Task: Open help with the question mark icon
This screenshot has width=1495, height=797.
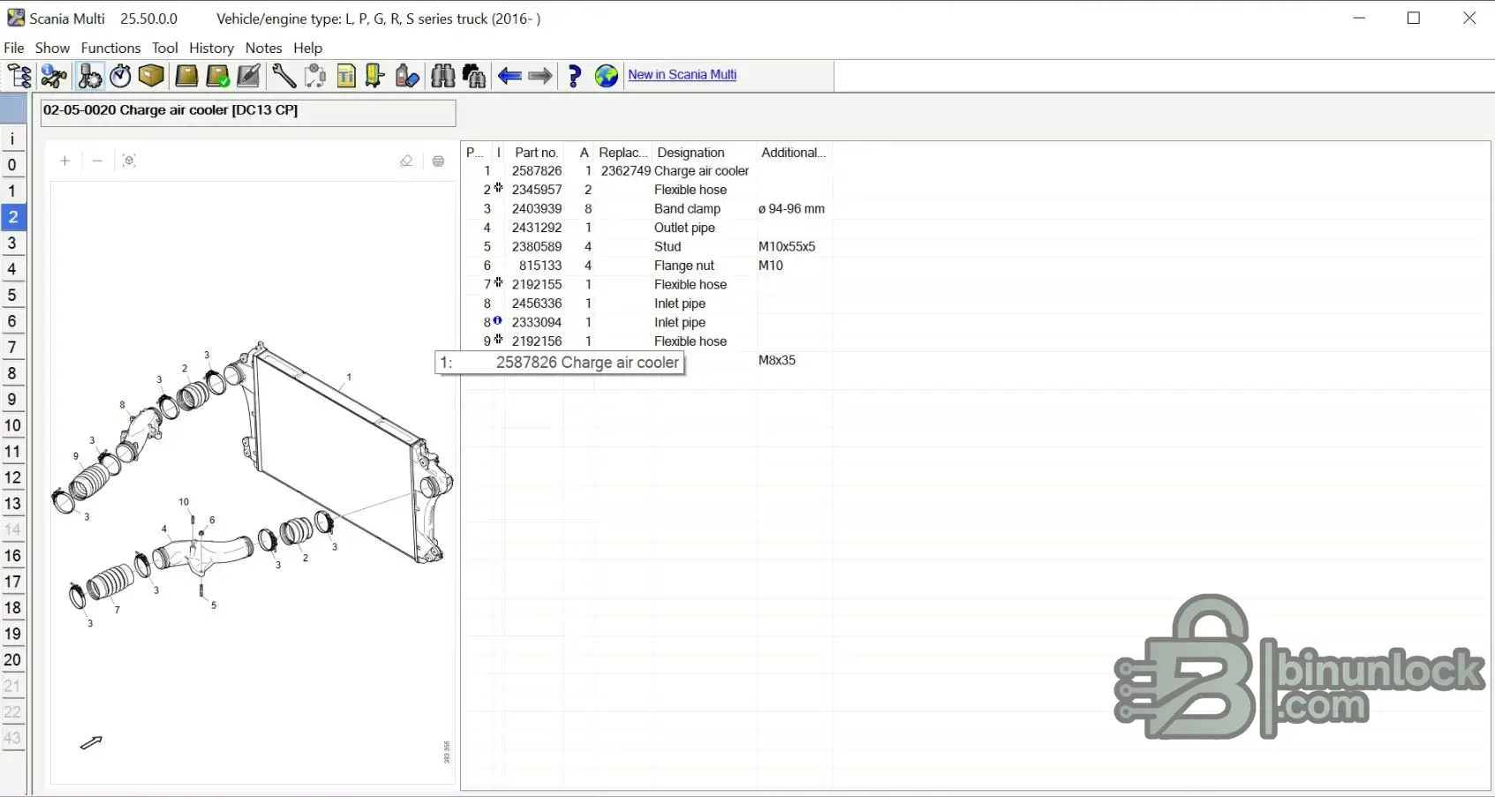Action: (575, 76)
